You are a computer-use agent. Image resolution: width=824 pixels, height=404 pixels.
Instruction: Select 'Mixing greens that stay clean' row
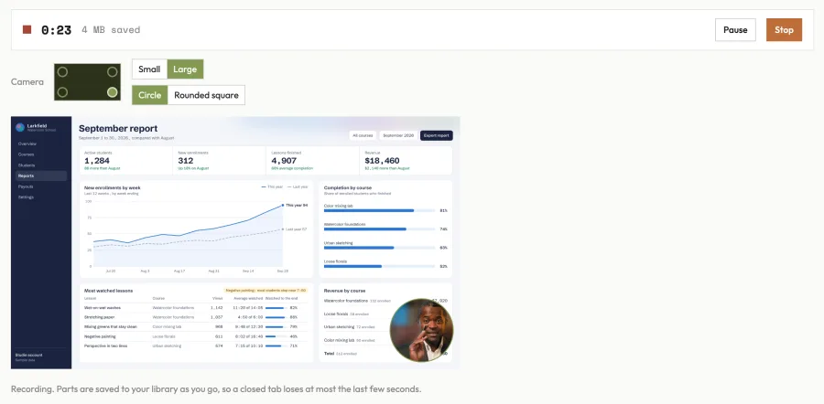point(196,326)
